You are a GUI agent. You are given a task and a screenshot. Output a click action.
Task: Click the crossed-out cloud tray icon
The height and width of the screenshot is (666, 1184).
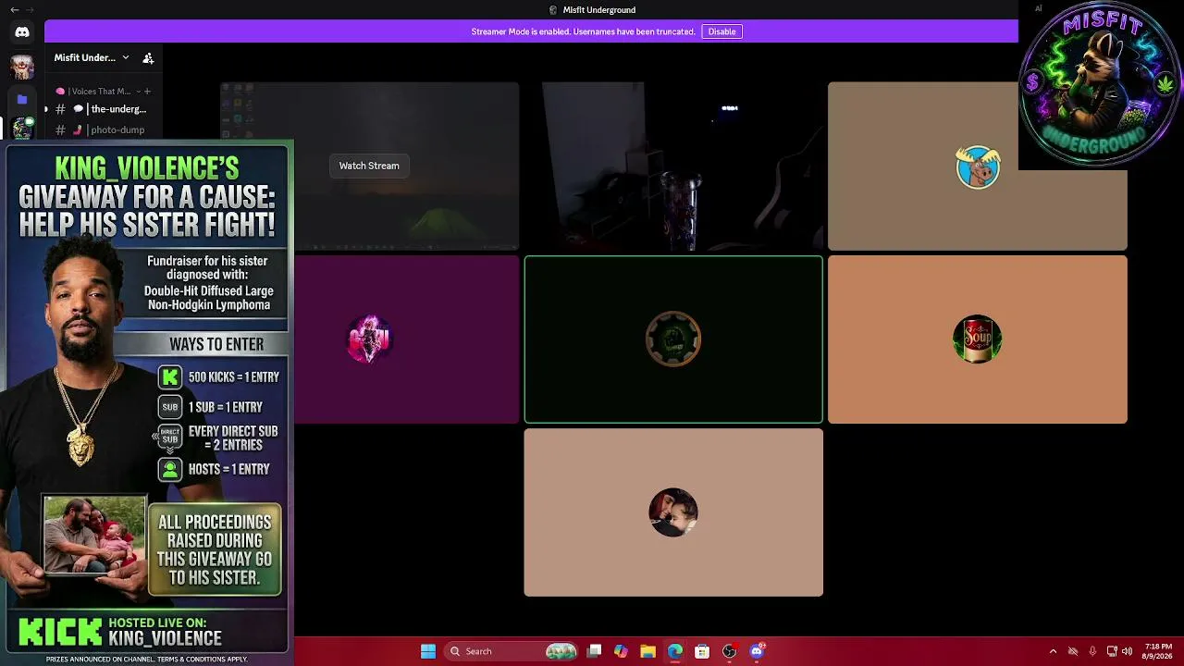tap(1073, 651)
